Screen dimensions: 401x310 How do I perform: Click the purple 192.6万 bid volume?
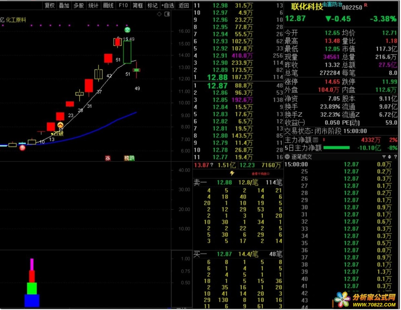(x=242, y=100)
